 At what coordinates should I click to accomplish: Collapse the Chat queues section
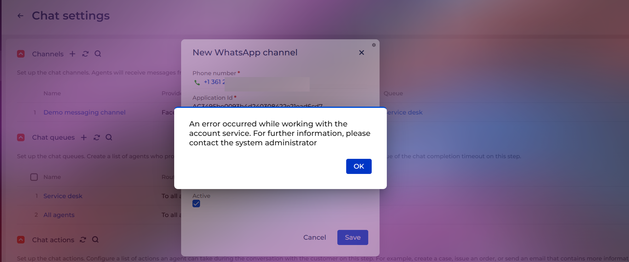click(21, 137)
